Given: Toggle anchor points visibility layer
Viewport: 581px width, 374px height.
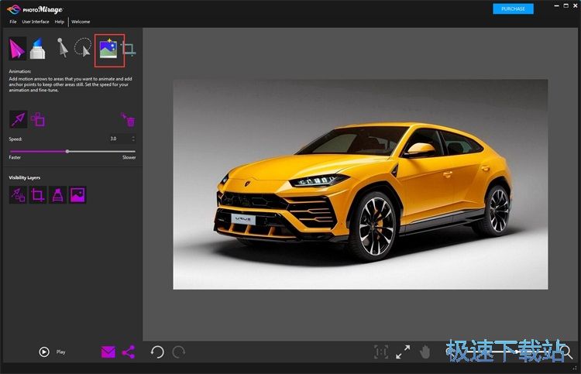Looking at the screenshot, I should click(x=57, y=195).
